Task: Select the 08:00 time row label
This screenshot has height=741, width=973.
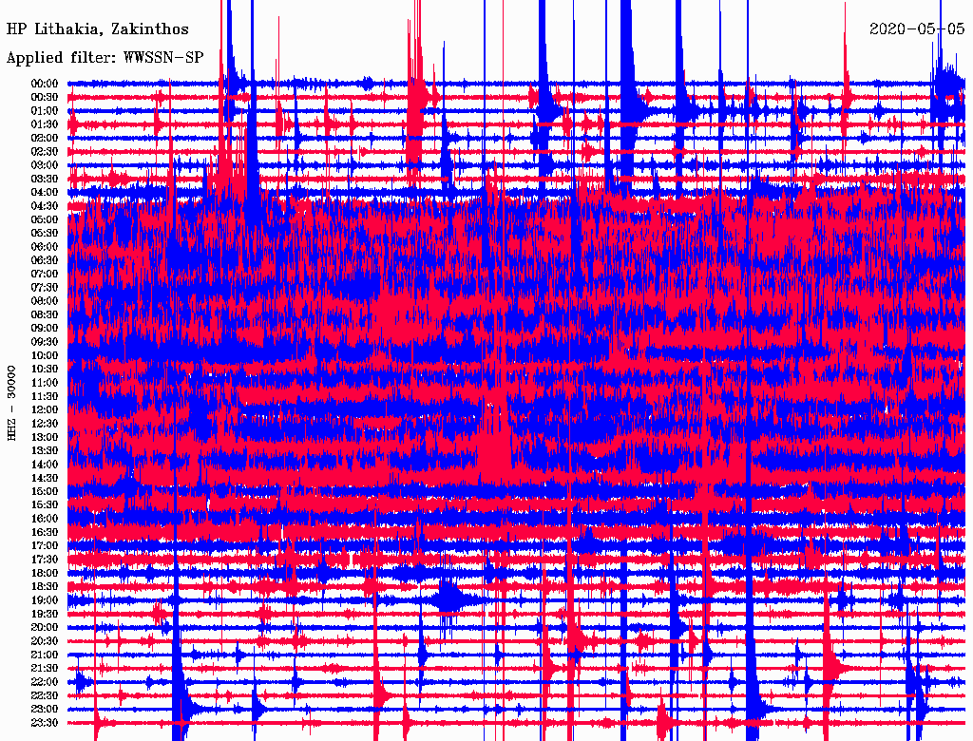Action: [45, 301]
